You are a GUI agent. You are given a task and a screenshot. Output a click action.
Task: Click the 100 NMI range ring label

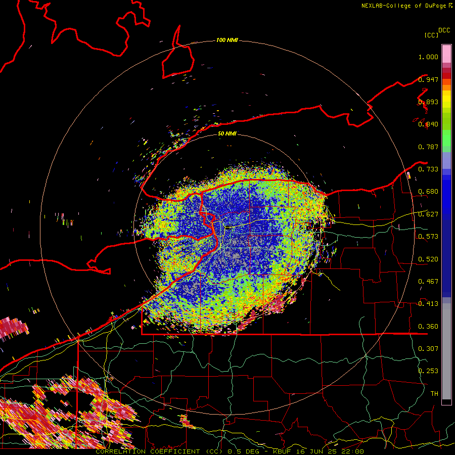(x=227, y=40)
